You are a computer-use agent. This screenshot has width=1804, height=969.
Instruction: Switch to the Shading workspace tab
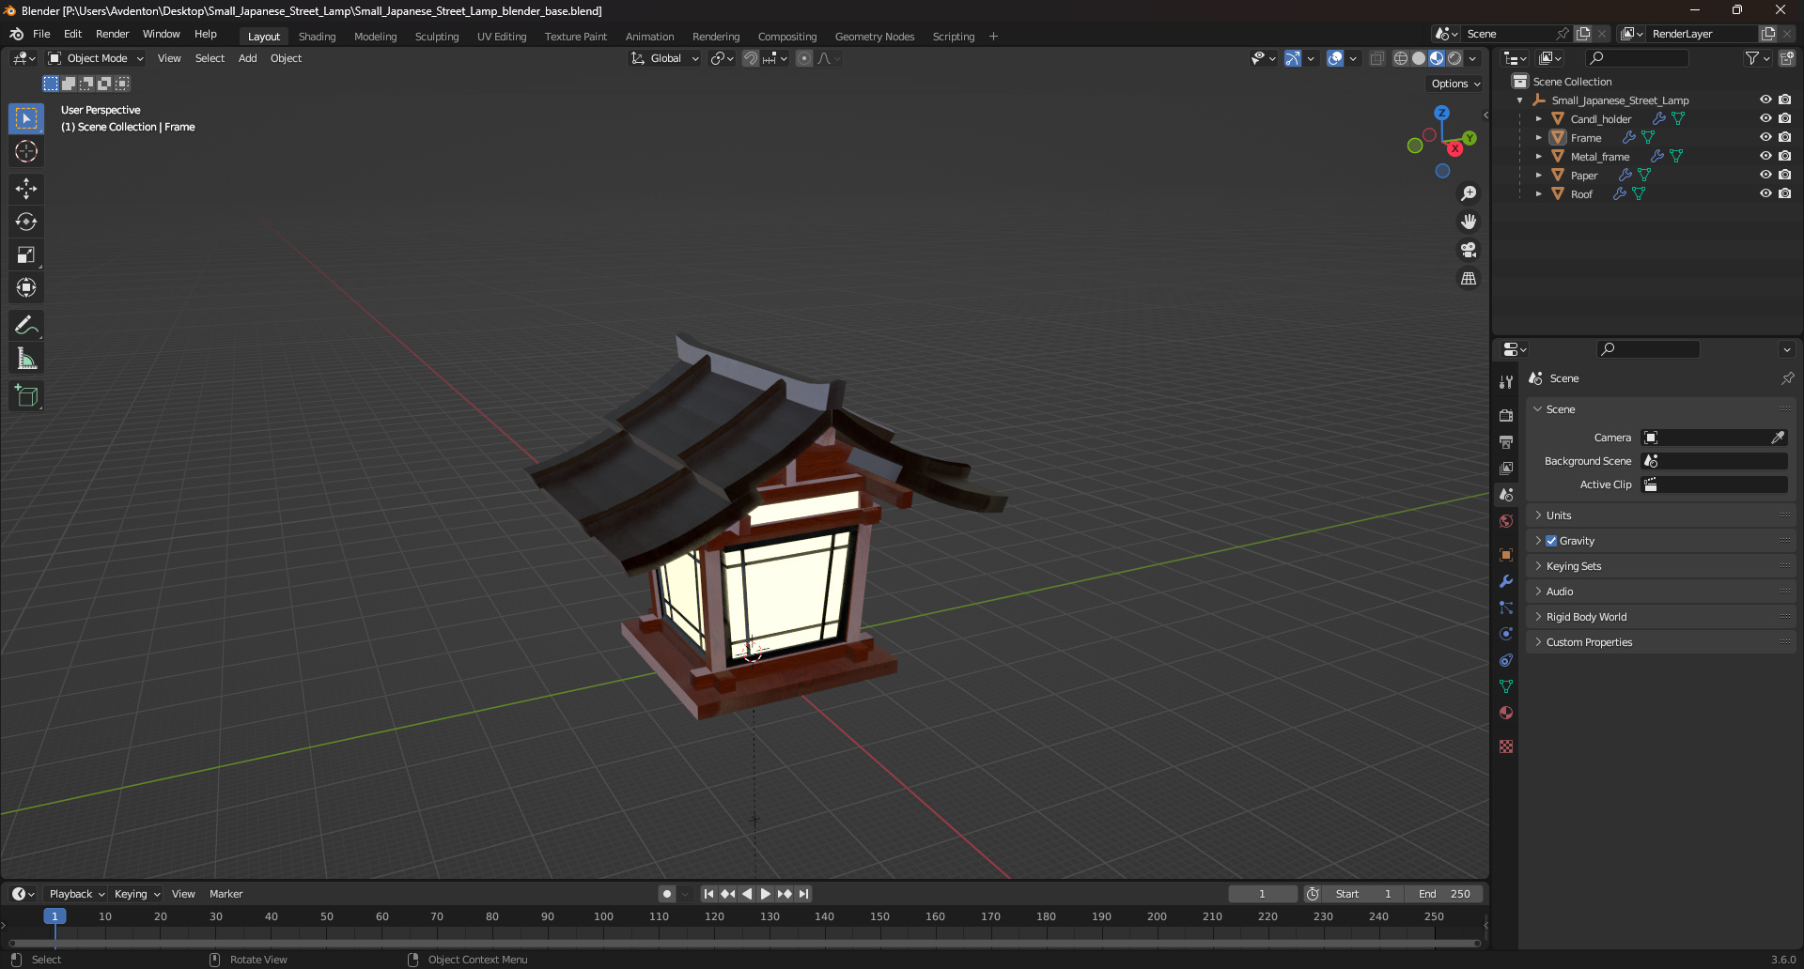click(317, 37)
